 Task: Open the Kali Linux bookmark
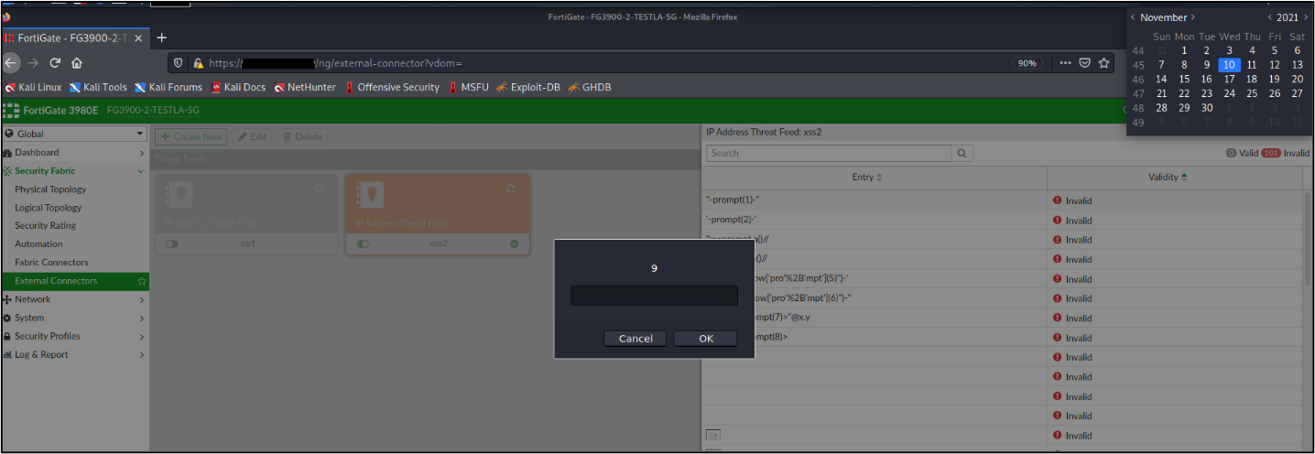[x=33, y=87]
